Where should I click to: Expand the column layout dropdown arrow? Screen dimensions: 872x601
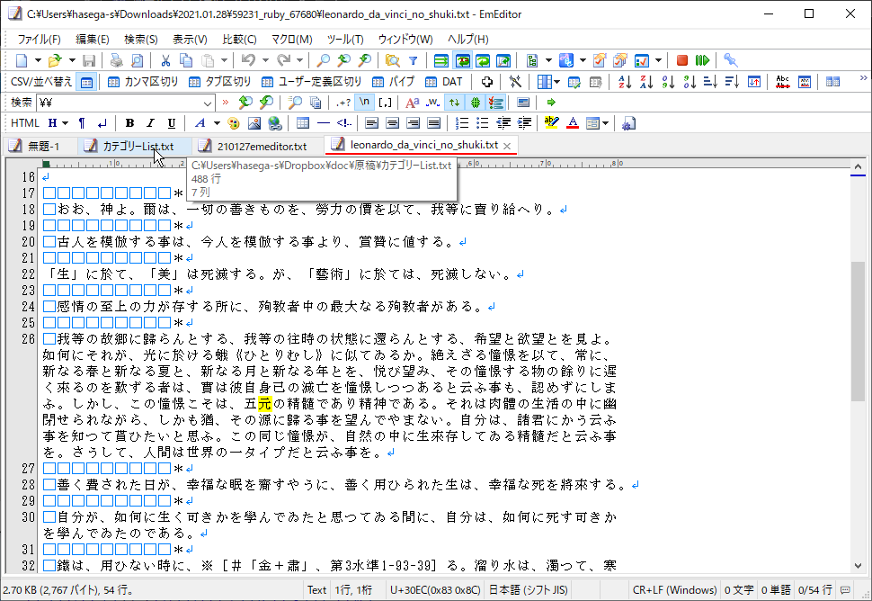click(556, 82)
